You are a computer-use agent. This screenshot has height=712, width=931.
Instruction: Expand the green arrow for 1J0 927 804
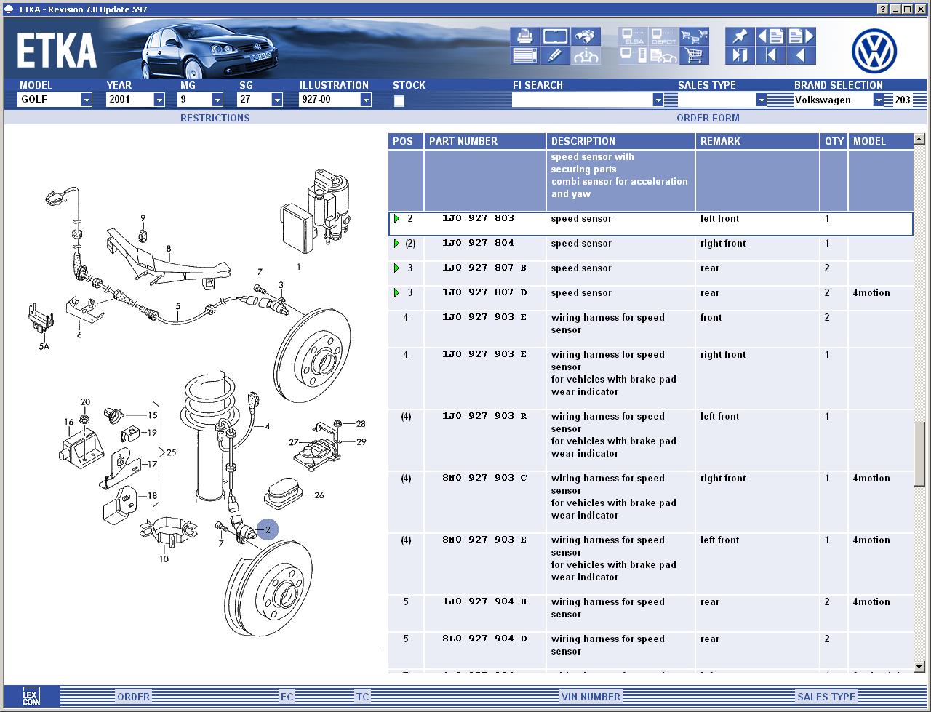(x=396, y=243)
